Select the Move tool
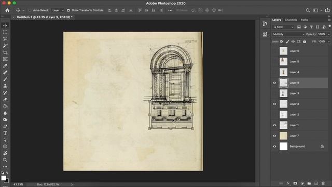The width and height of the screenshot is (332, 187). [5, 25]
